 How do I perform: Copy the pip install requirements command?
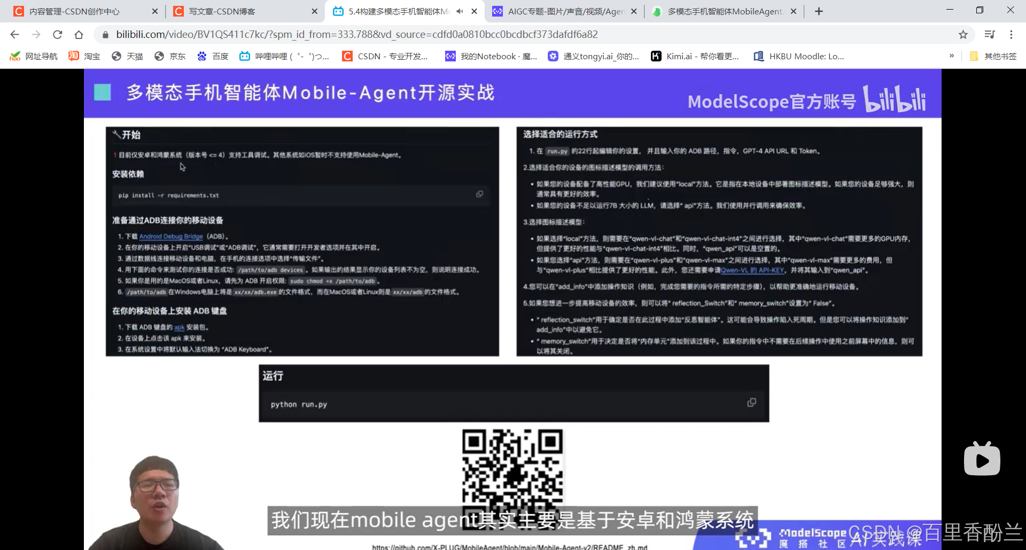pos(480,194)
